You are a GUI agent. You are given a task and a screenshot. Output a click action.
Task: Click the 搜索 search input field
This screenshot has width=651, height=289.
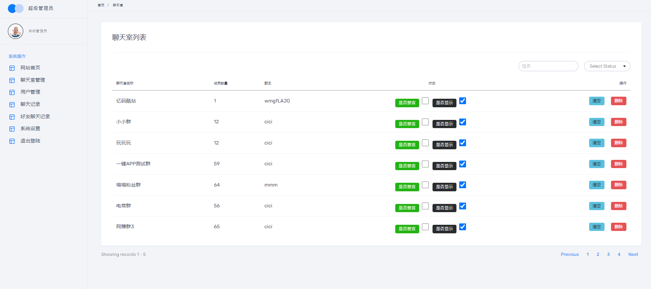pos(548,66)
